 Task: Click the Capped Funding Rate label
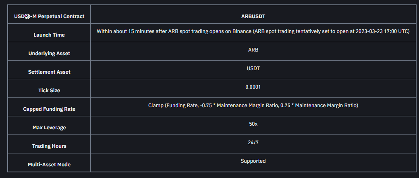tap(49, 109)
